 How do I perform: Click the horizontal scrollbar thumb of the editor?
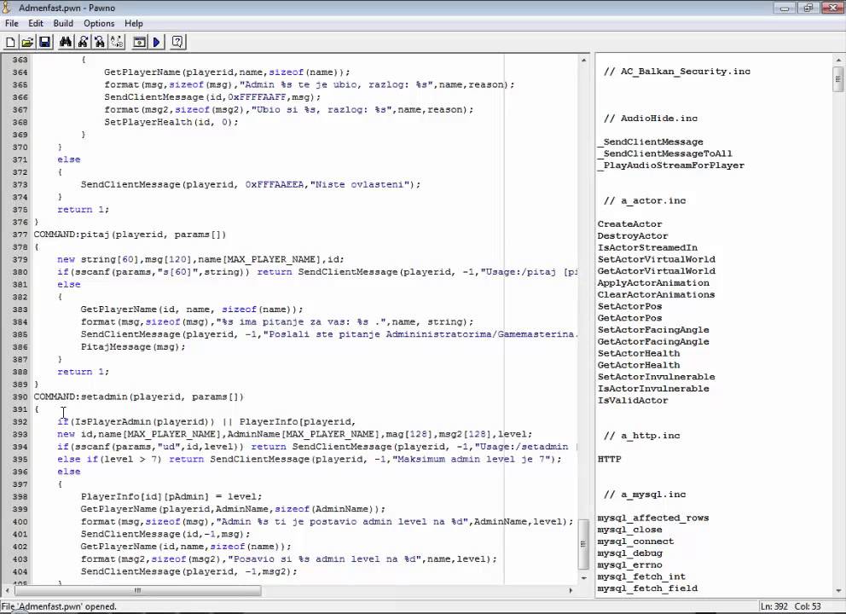point(138,590)
